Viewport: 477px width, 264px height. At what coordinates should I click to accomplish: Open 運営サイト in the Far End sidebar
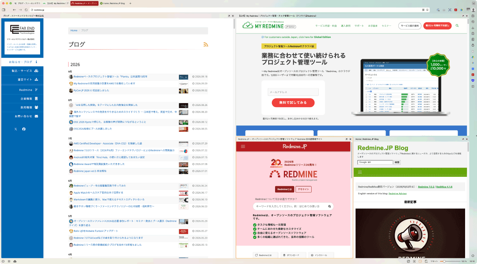22,80
